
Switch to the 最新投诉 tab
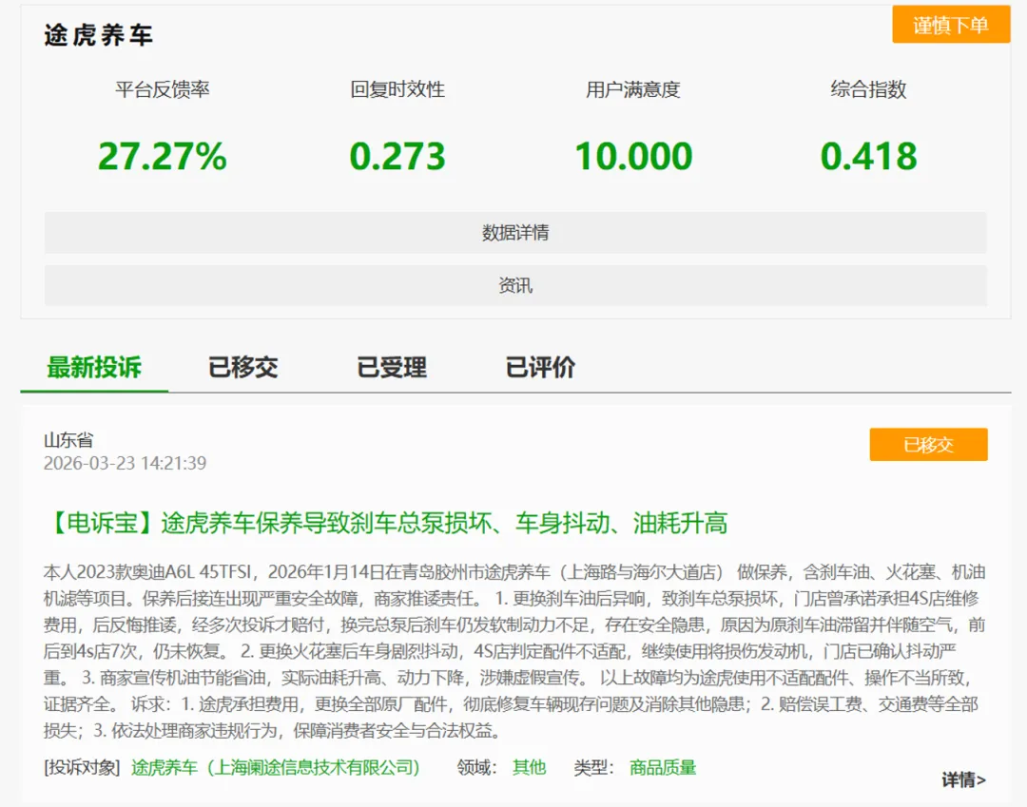pos(94,367)
